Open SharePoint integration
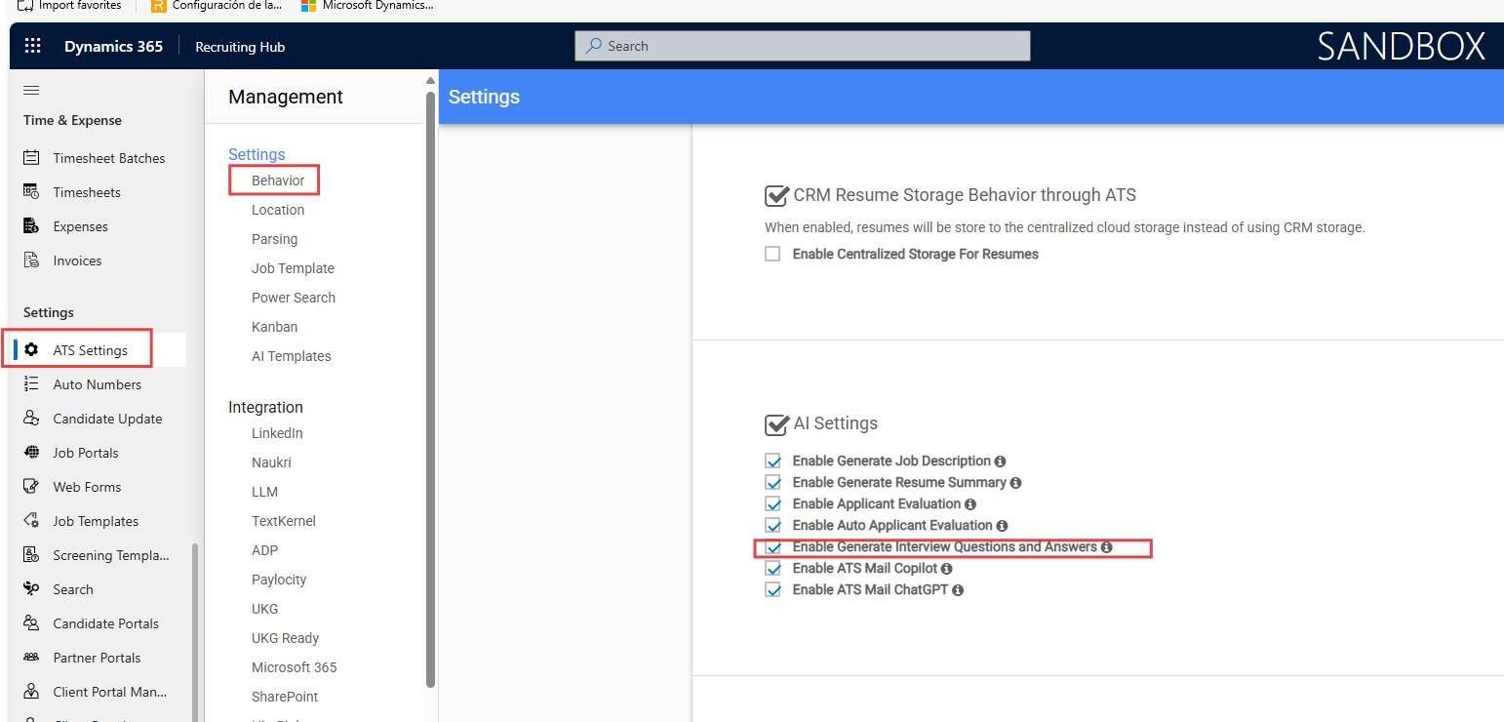The image size is (1504, 722). click(285, 697)
